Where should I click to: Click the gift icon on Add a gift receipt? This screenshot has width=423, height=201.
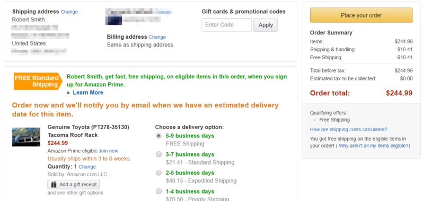54,185
